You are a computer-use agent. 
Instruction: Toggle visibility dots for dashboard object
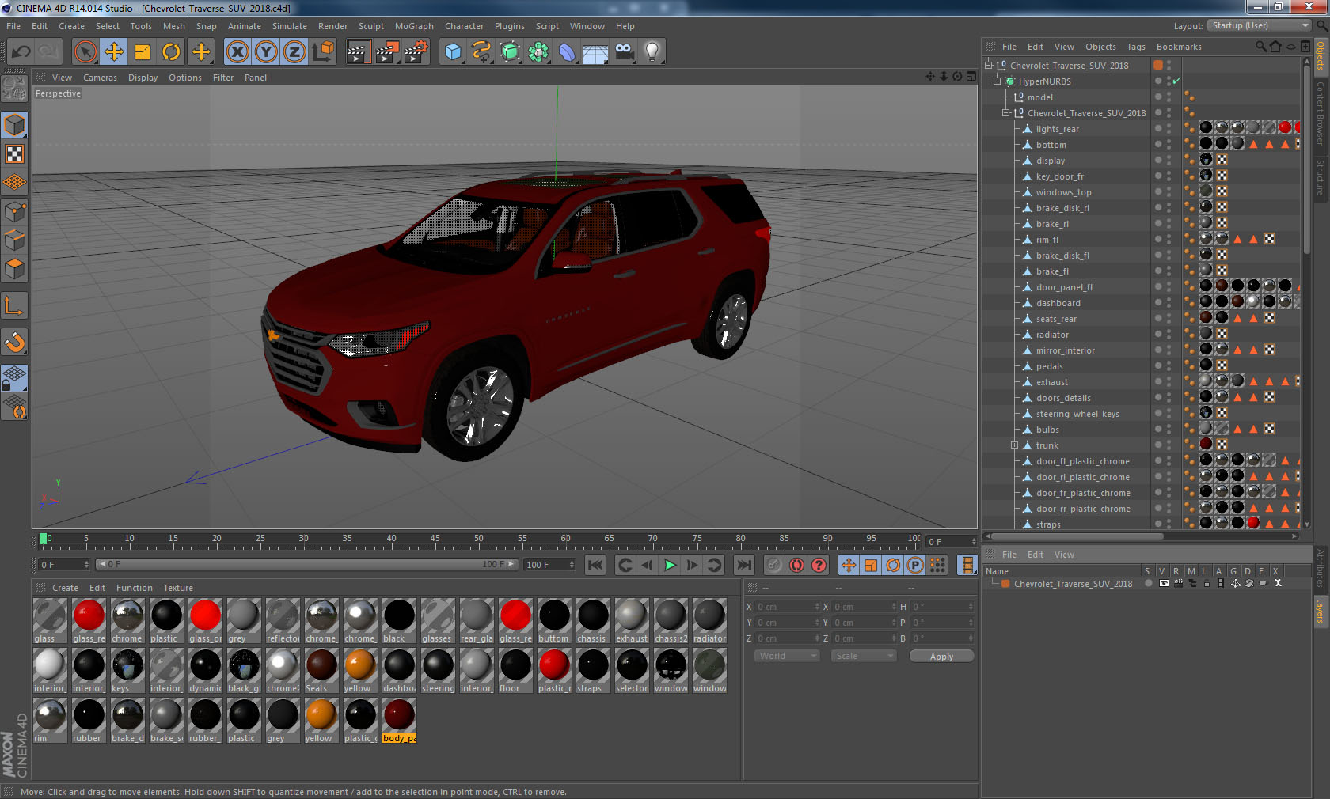coord(1168,302)
